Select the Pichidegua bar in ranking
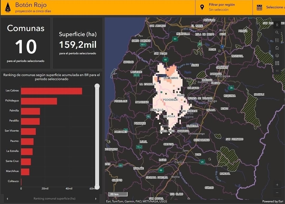Viewport: 285px width, 204px height. tap(39, 101)
